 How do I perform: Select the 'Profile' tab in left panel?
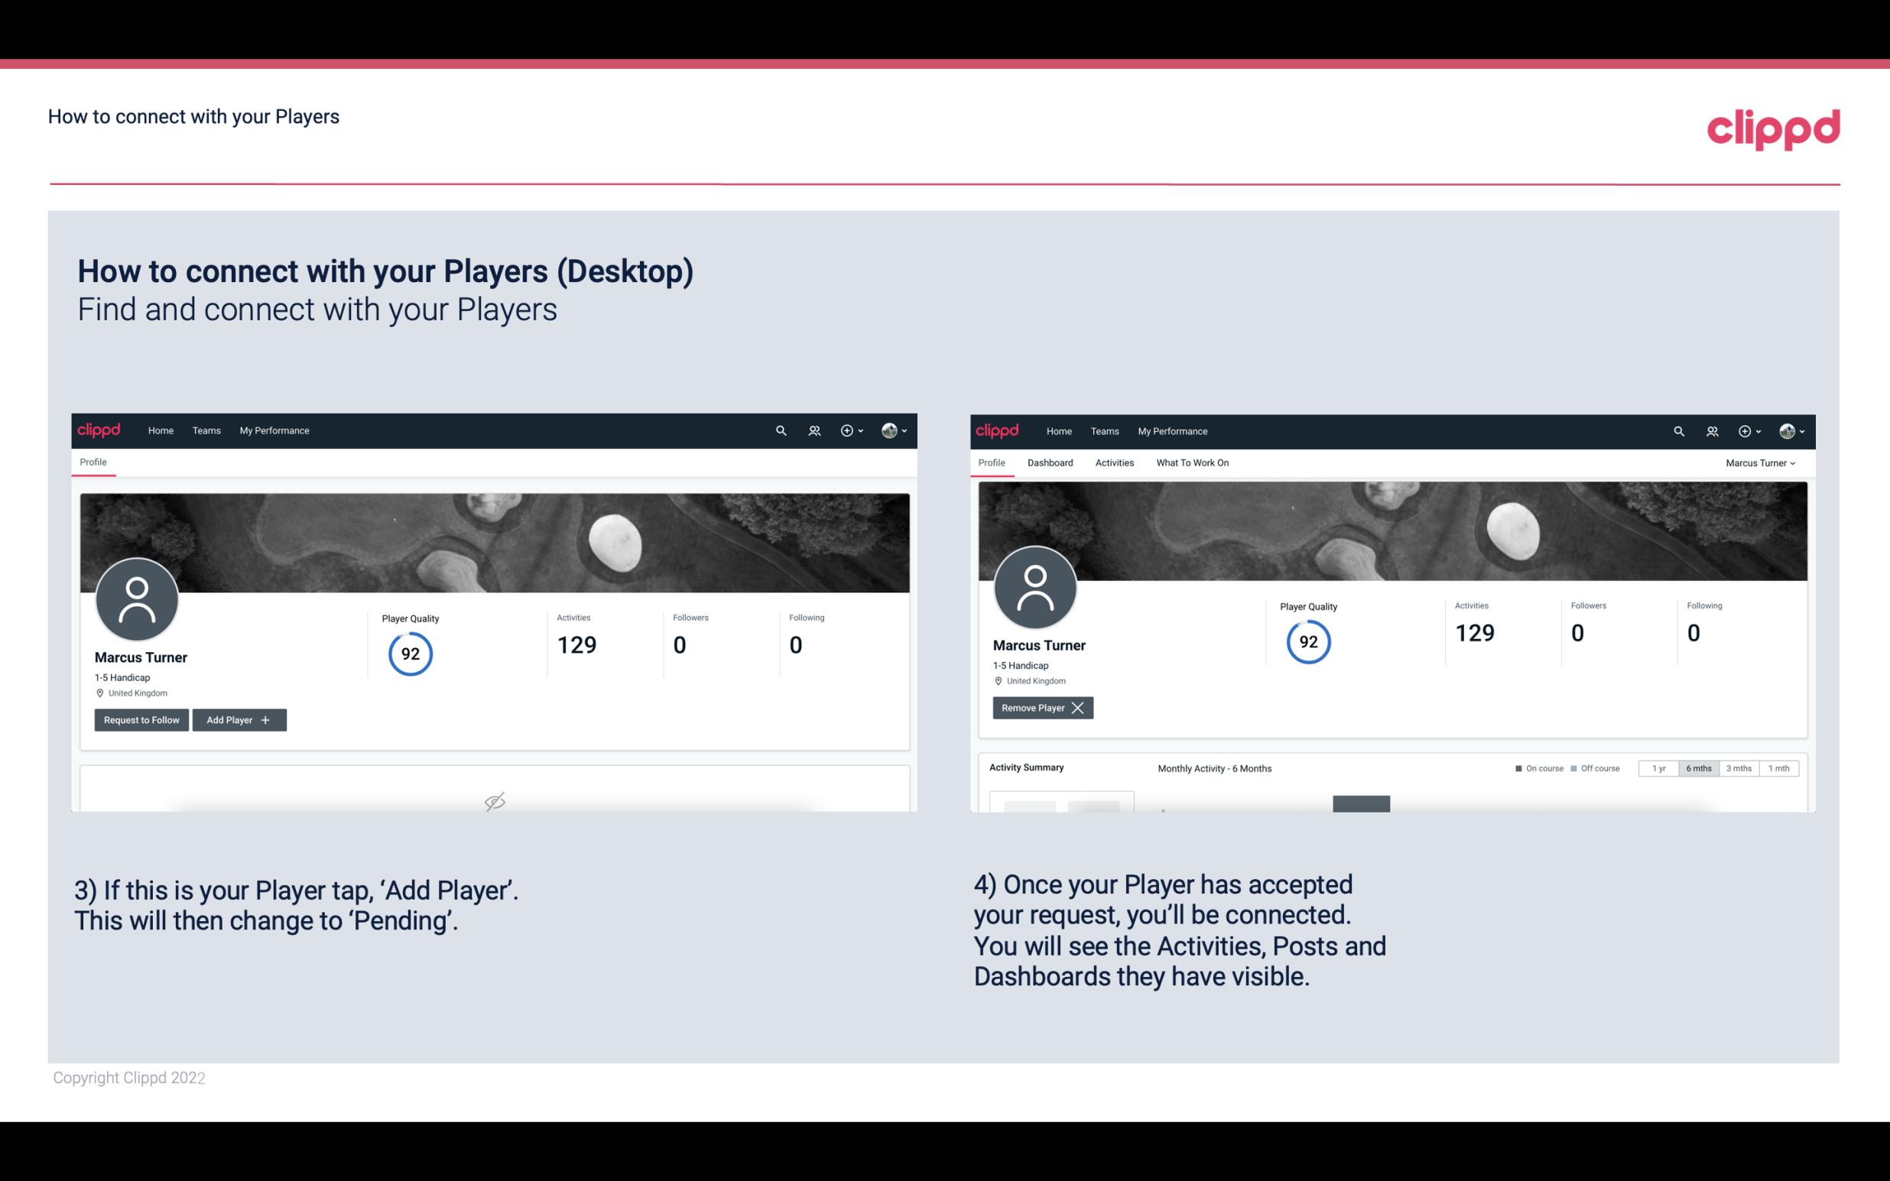93,462
